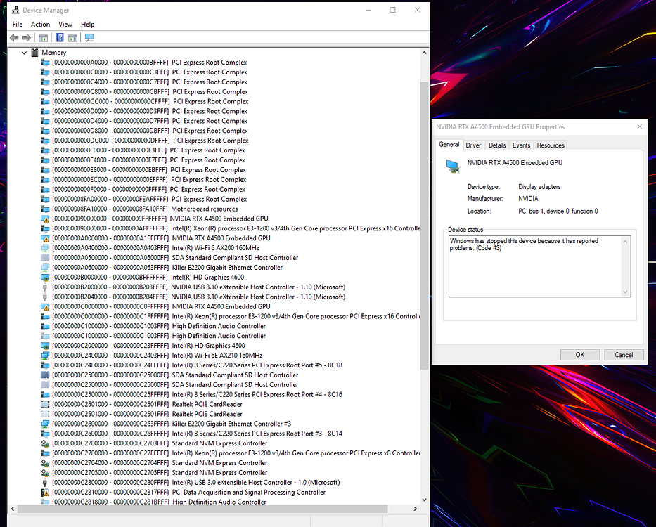Click OK in the GPU properties dialog
This screenshot has height=527, width=656.
pos(580,354)
